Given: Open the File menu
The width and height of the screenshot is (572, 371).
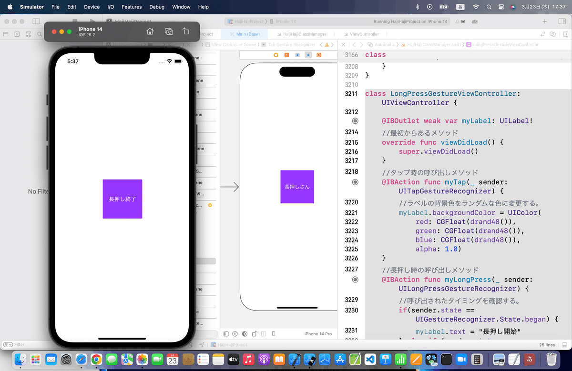Looking at the screenshot, I should pos(55,7).
